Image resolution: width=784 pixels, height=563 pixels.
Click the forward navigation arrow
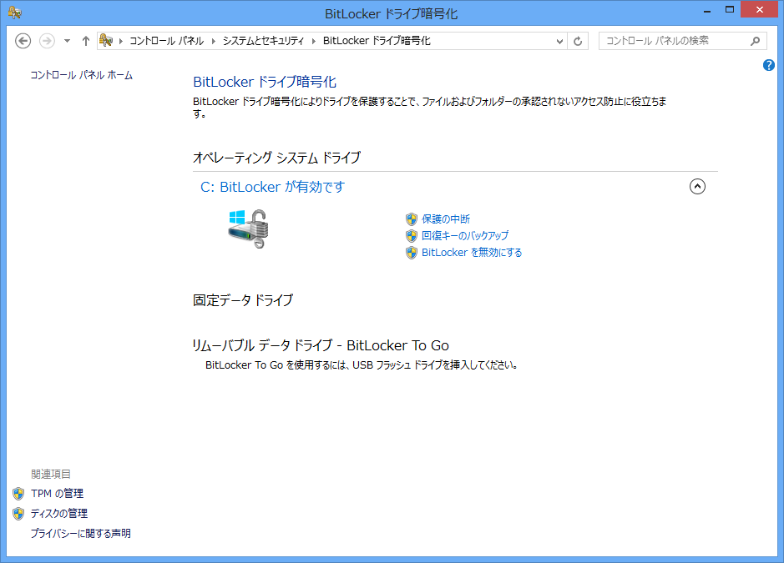coord(47,41)
